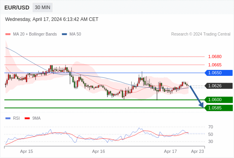
Task: Click the 30 MIN timeframe button
Action: click(42, 8)
